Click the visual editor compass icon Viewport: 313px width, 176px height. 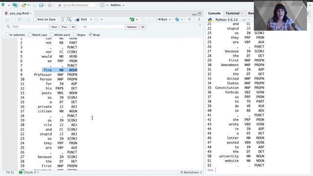[199, 20]
